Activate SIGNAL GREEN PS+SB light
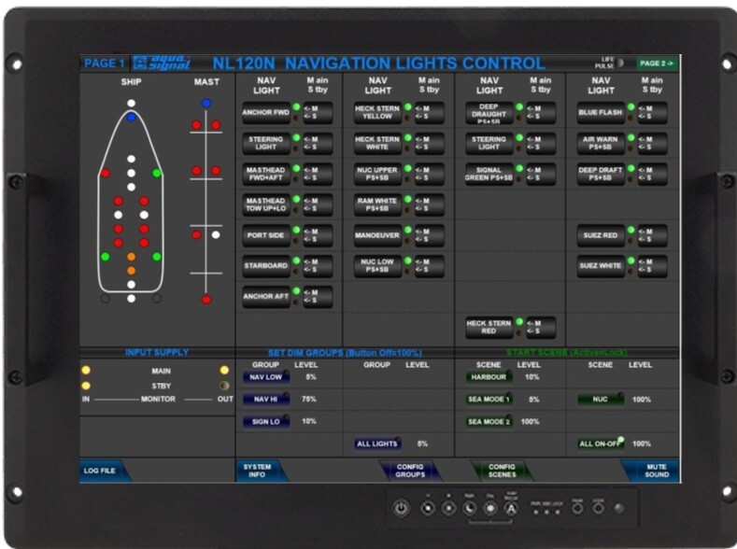Image resolution: width=737 pixels, height=549 pixels. 489,174
